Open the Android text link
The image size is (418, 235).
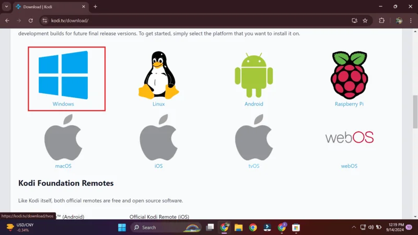254,104
